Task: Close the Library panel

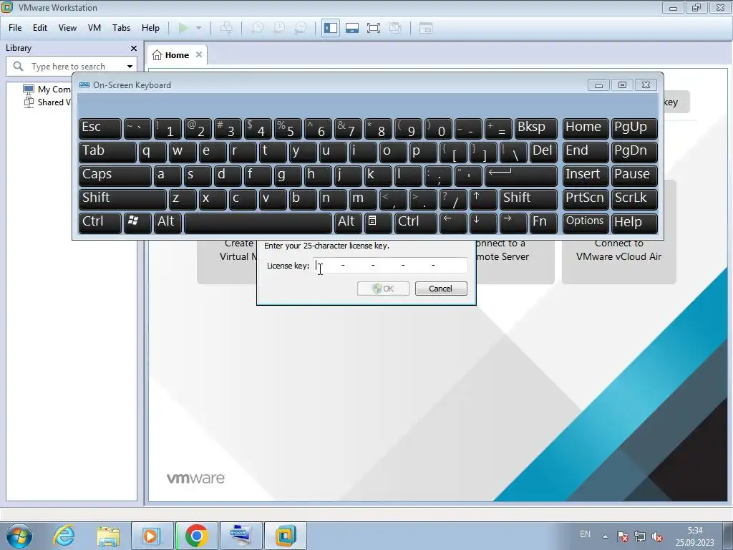Action: click(134, 48)
